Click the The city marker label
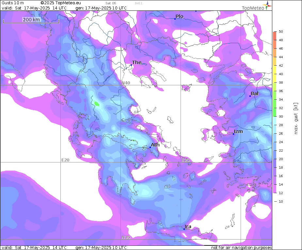This screenshot has height=250, width=302. (137, 62)
